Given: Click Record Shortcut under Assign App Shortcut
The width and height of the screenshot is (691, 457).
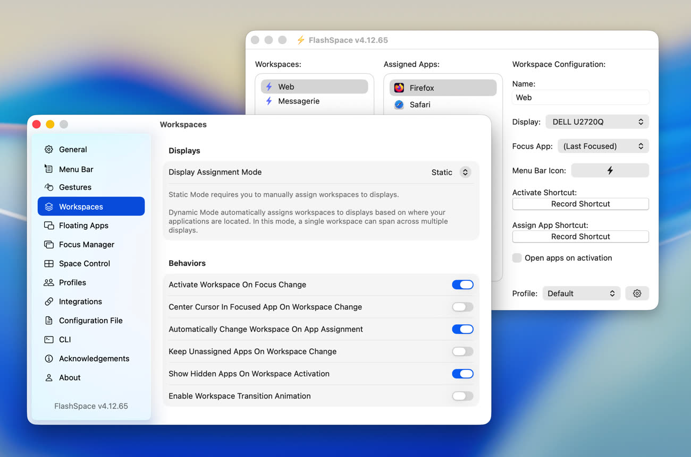Looking at the screenshot, I should tap(580, 237).
